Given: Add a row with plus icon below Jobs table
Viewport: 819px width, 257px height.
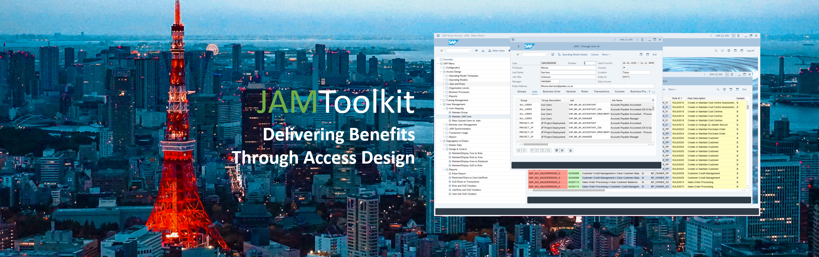Looking at the screenshot, I should point(519,150).
